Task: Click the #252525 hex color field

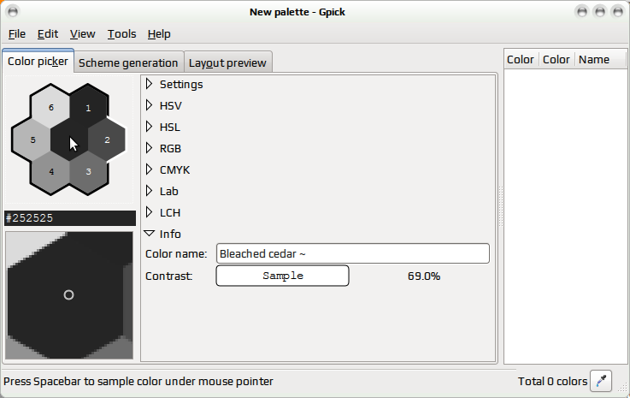Action: click(x=70, y=218)
